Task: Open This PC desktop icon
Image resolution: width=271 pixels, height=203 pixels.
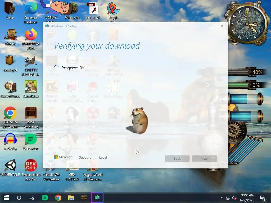Action: coord(10,37)
